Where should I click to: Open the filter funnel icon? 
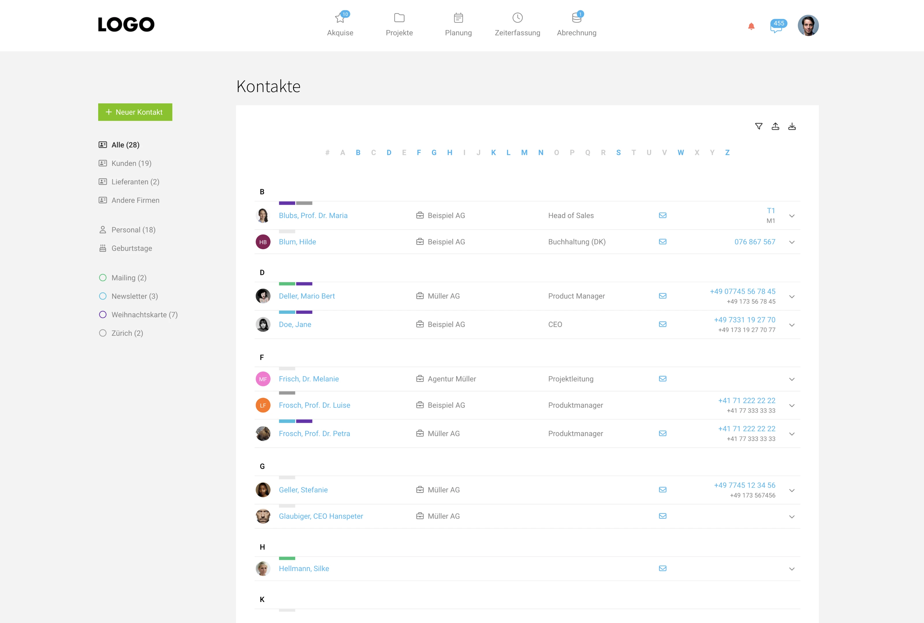pos(759,126)
